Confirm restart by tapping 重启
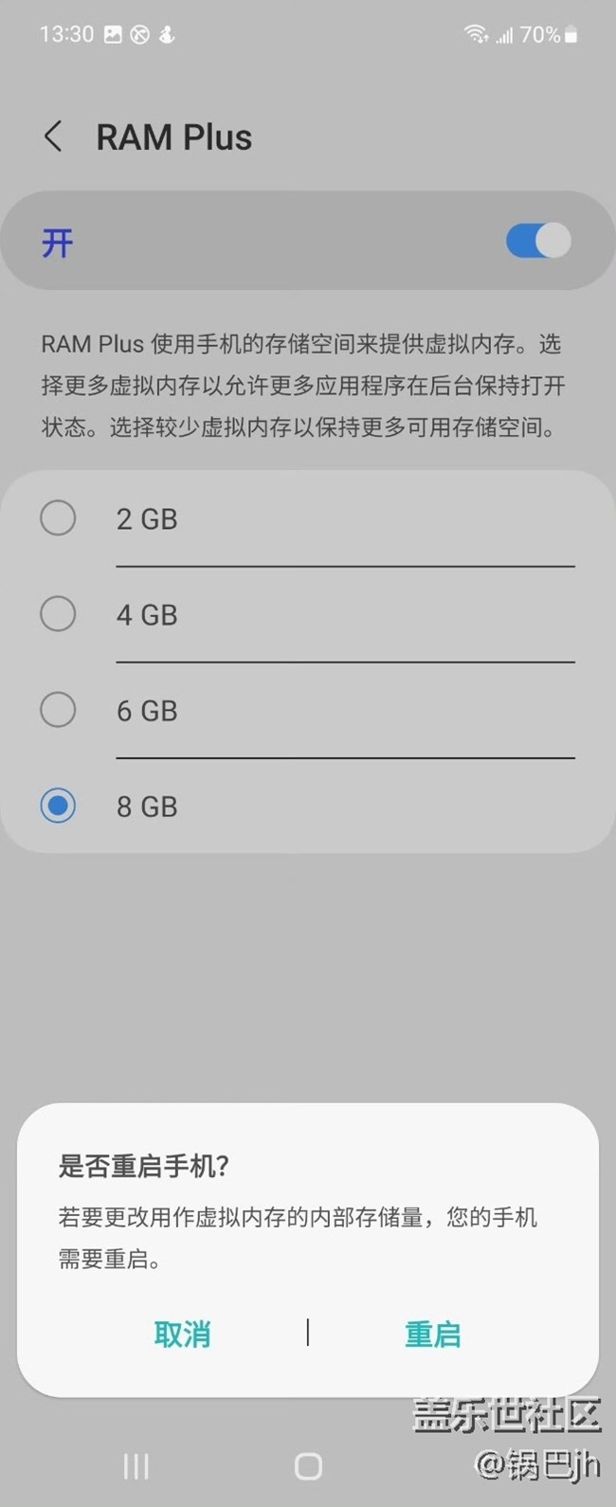Viewport: 616px width, 1507px height. point(432,1334)
